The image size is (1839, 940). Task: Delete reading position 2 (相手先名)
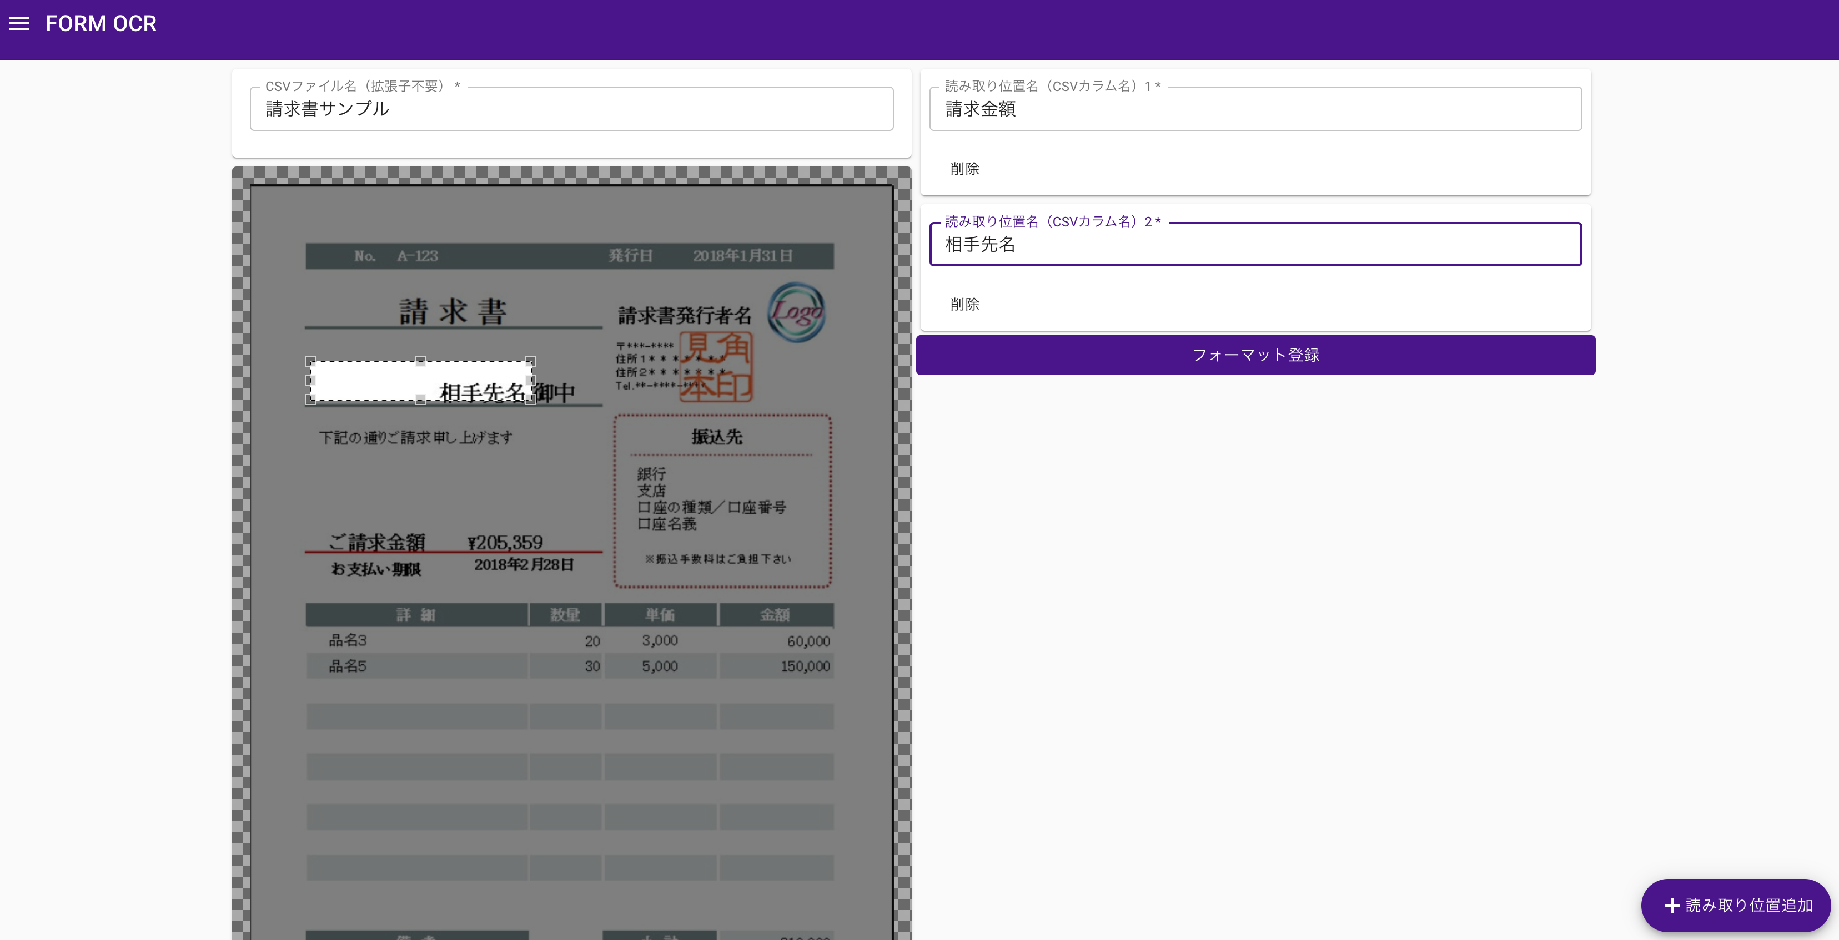(964, 305)
